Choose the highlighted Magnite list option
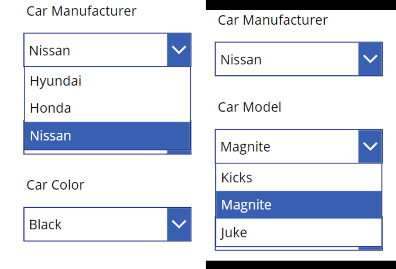This screenshot has width=396, height=269. pos(299,205)
